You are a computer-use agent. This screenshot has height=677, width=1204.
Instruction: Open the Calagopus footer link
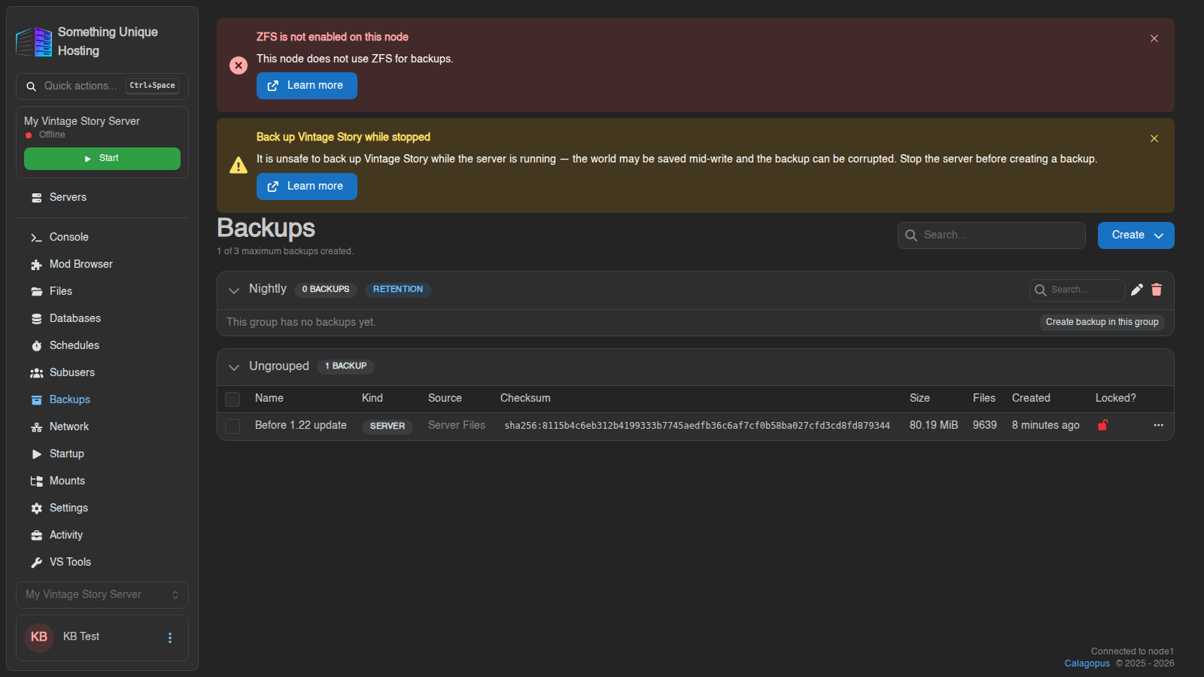pyautogui.click(x=1087, y=663)
